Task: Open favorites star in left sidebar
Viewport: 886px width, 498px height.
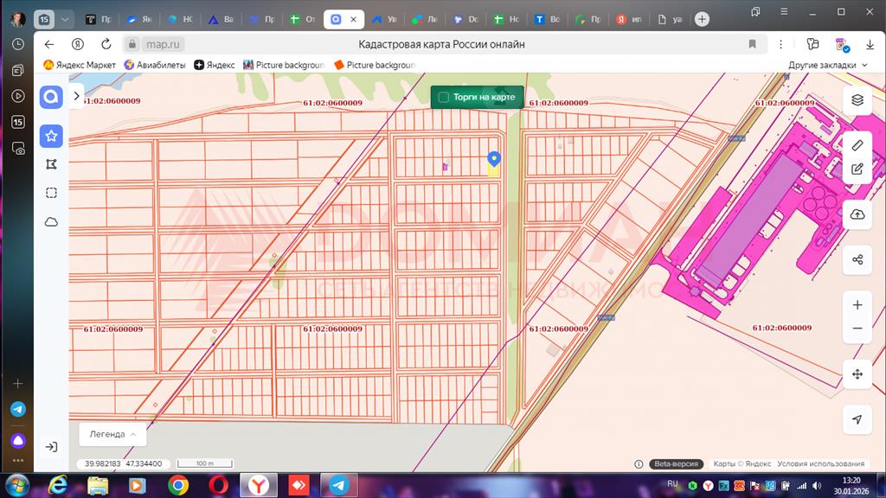Action: 51,136
